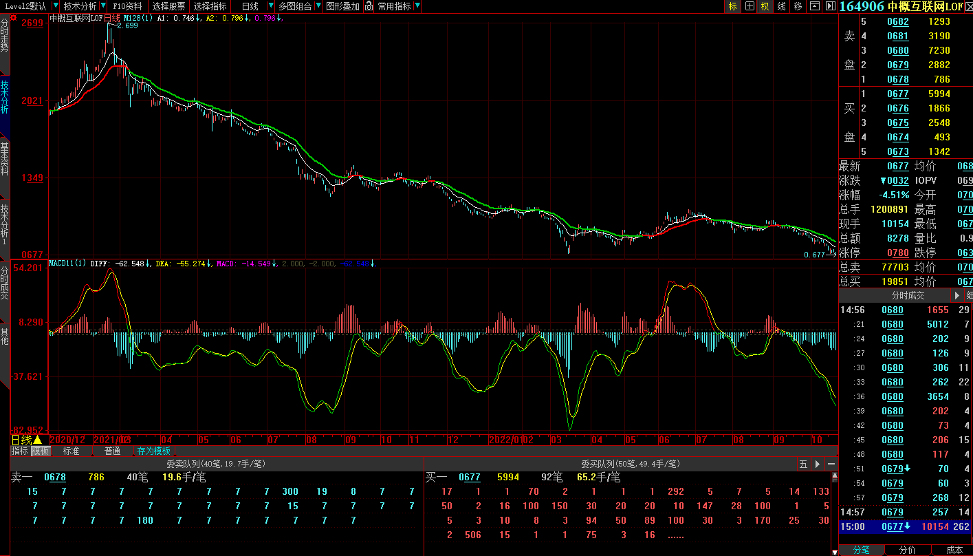Click the 2022/01 marker on the timeline axis
The image size is (973, 556).
click(x=505, y=439)
